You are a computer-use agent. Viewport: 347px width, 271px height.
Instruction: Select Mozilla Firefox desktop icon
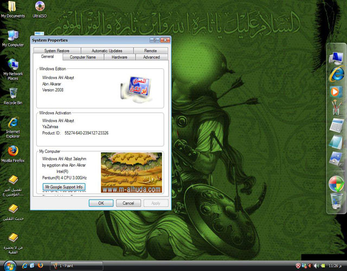(13, 154)
